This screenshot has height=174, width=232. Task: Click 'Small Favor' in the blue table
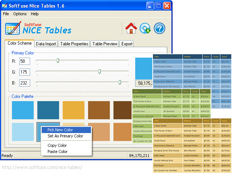pos(160,76)
